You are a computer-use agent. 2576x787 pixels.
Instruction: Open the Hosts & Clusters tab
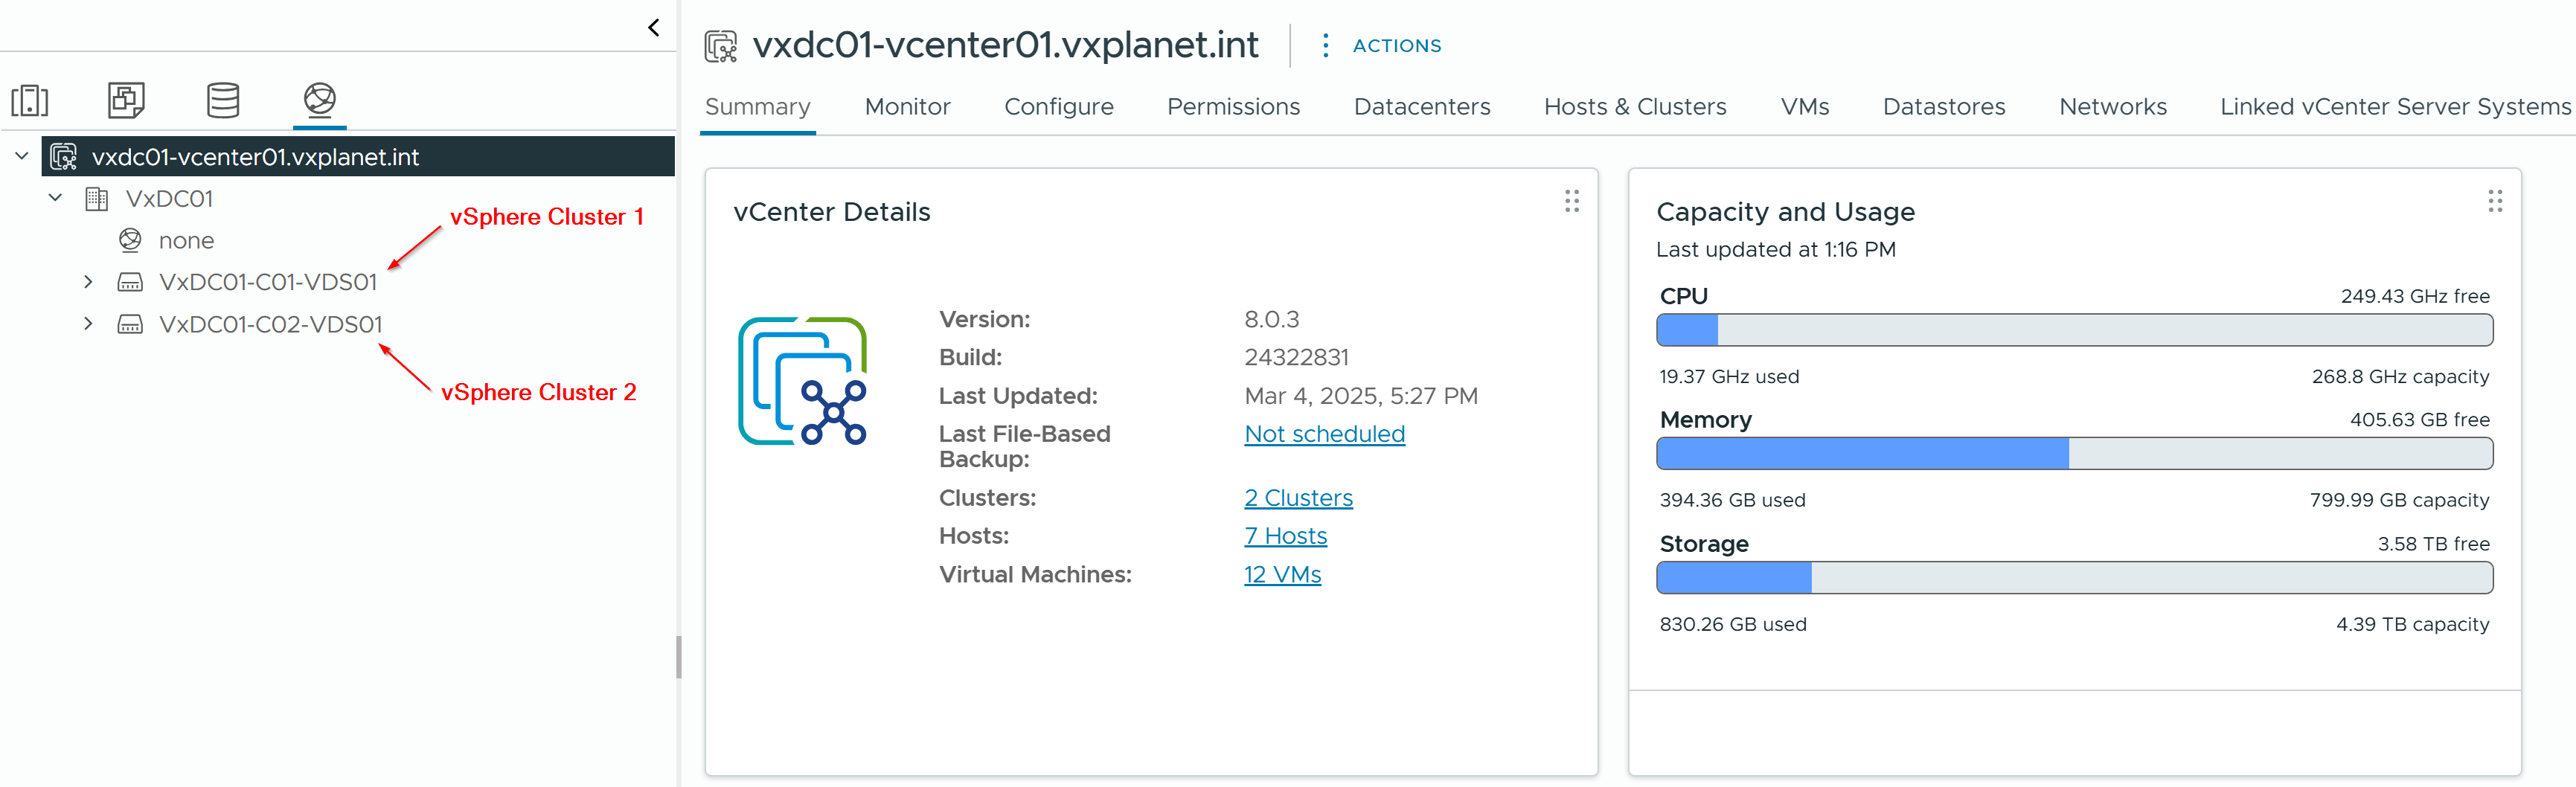tap(1634, 107)
